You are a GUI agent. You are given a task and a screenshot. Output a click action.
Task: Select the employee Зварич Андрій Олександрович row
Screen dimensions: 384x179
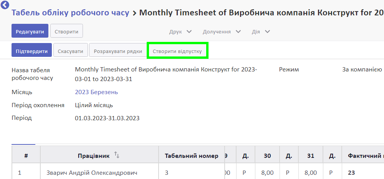[x=92, y=173]
